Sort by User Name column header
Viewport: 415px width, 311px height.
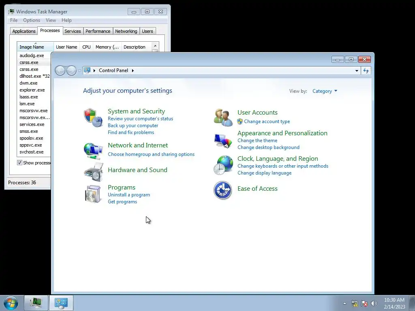[x=67, y=47]
